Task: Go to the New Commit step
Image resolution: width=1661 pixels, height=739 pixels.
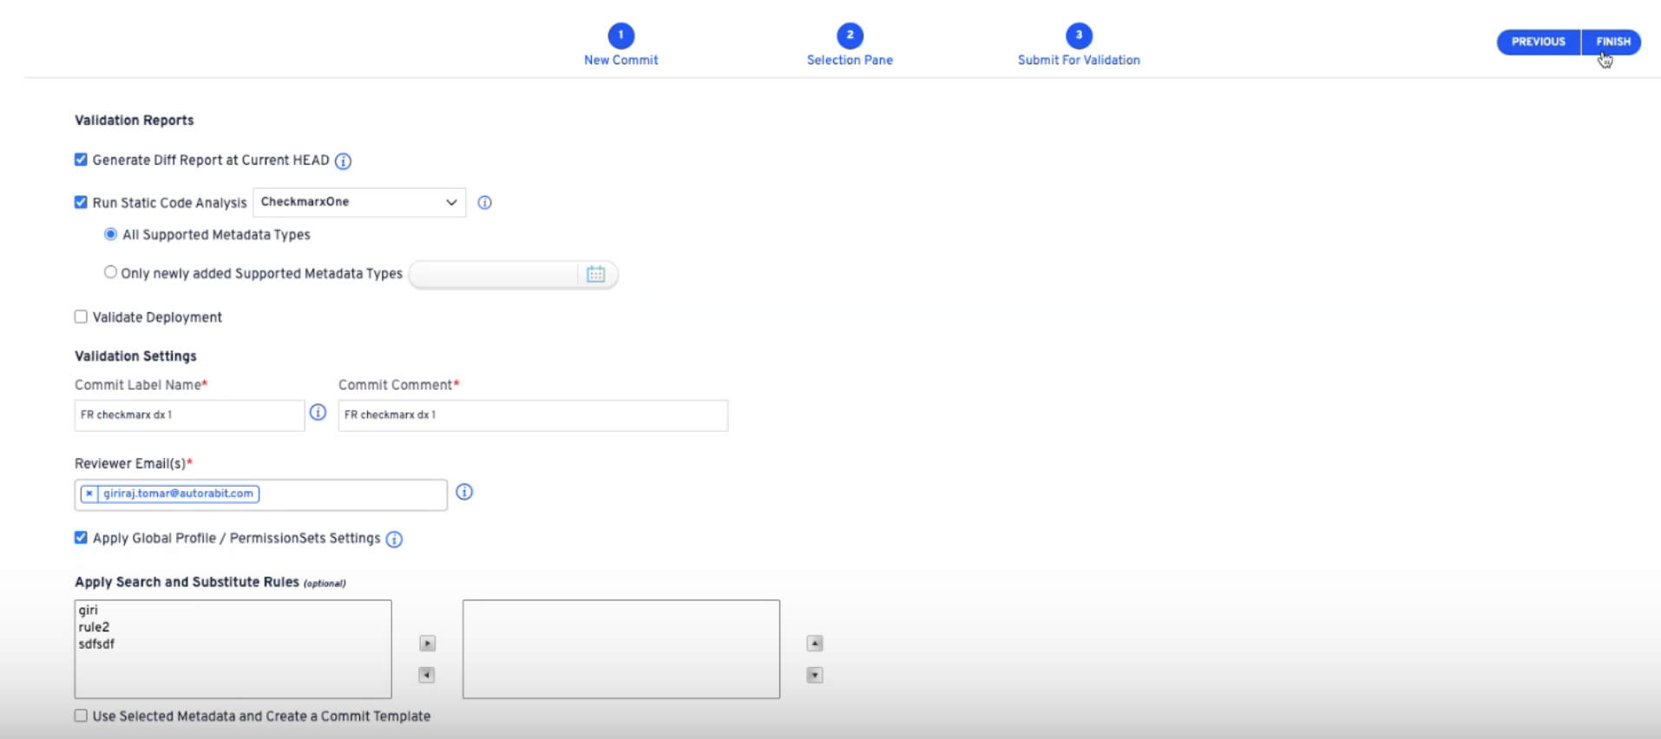Action: pos(620,36)
